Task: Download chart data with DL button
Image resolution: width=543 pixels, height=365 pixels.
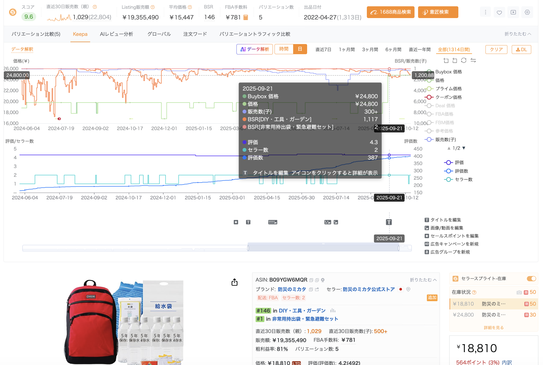Action: tap(521, 50)
